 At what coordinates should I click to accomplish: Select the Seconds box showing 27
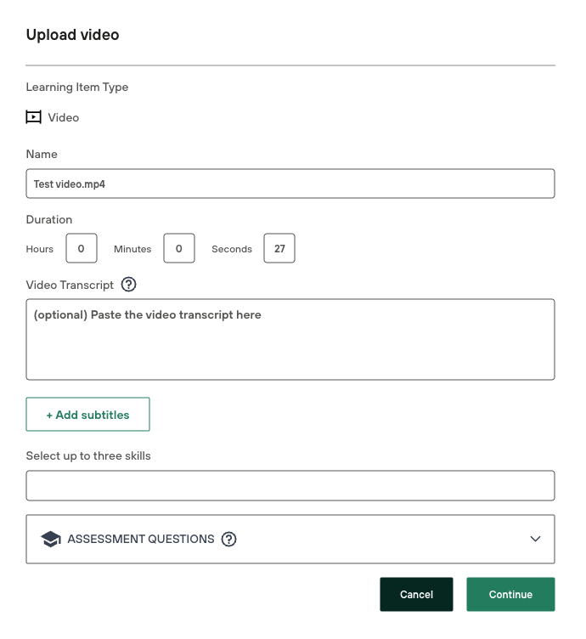coord(279,249)
